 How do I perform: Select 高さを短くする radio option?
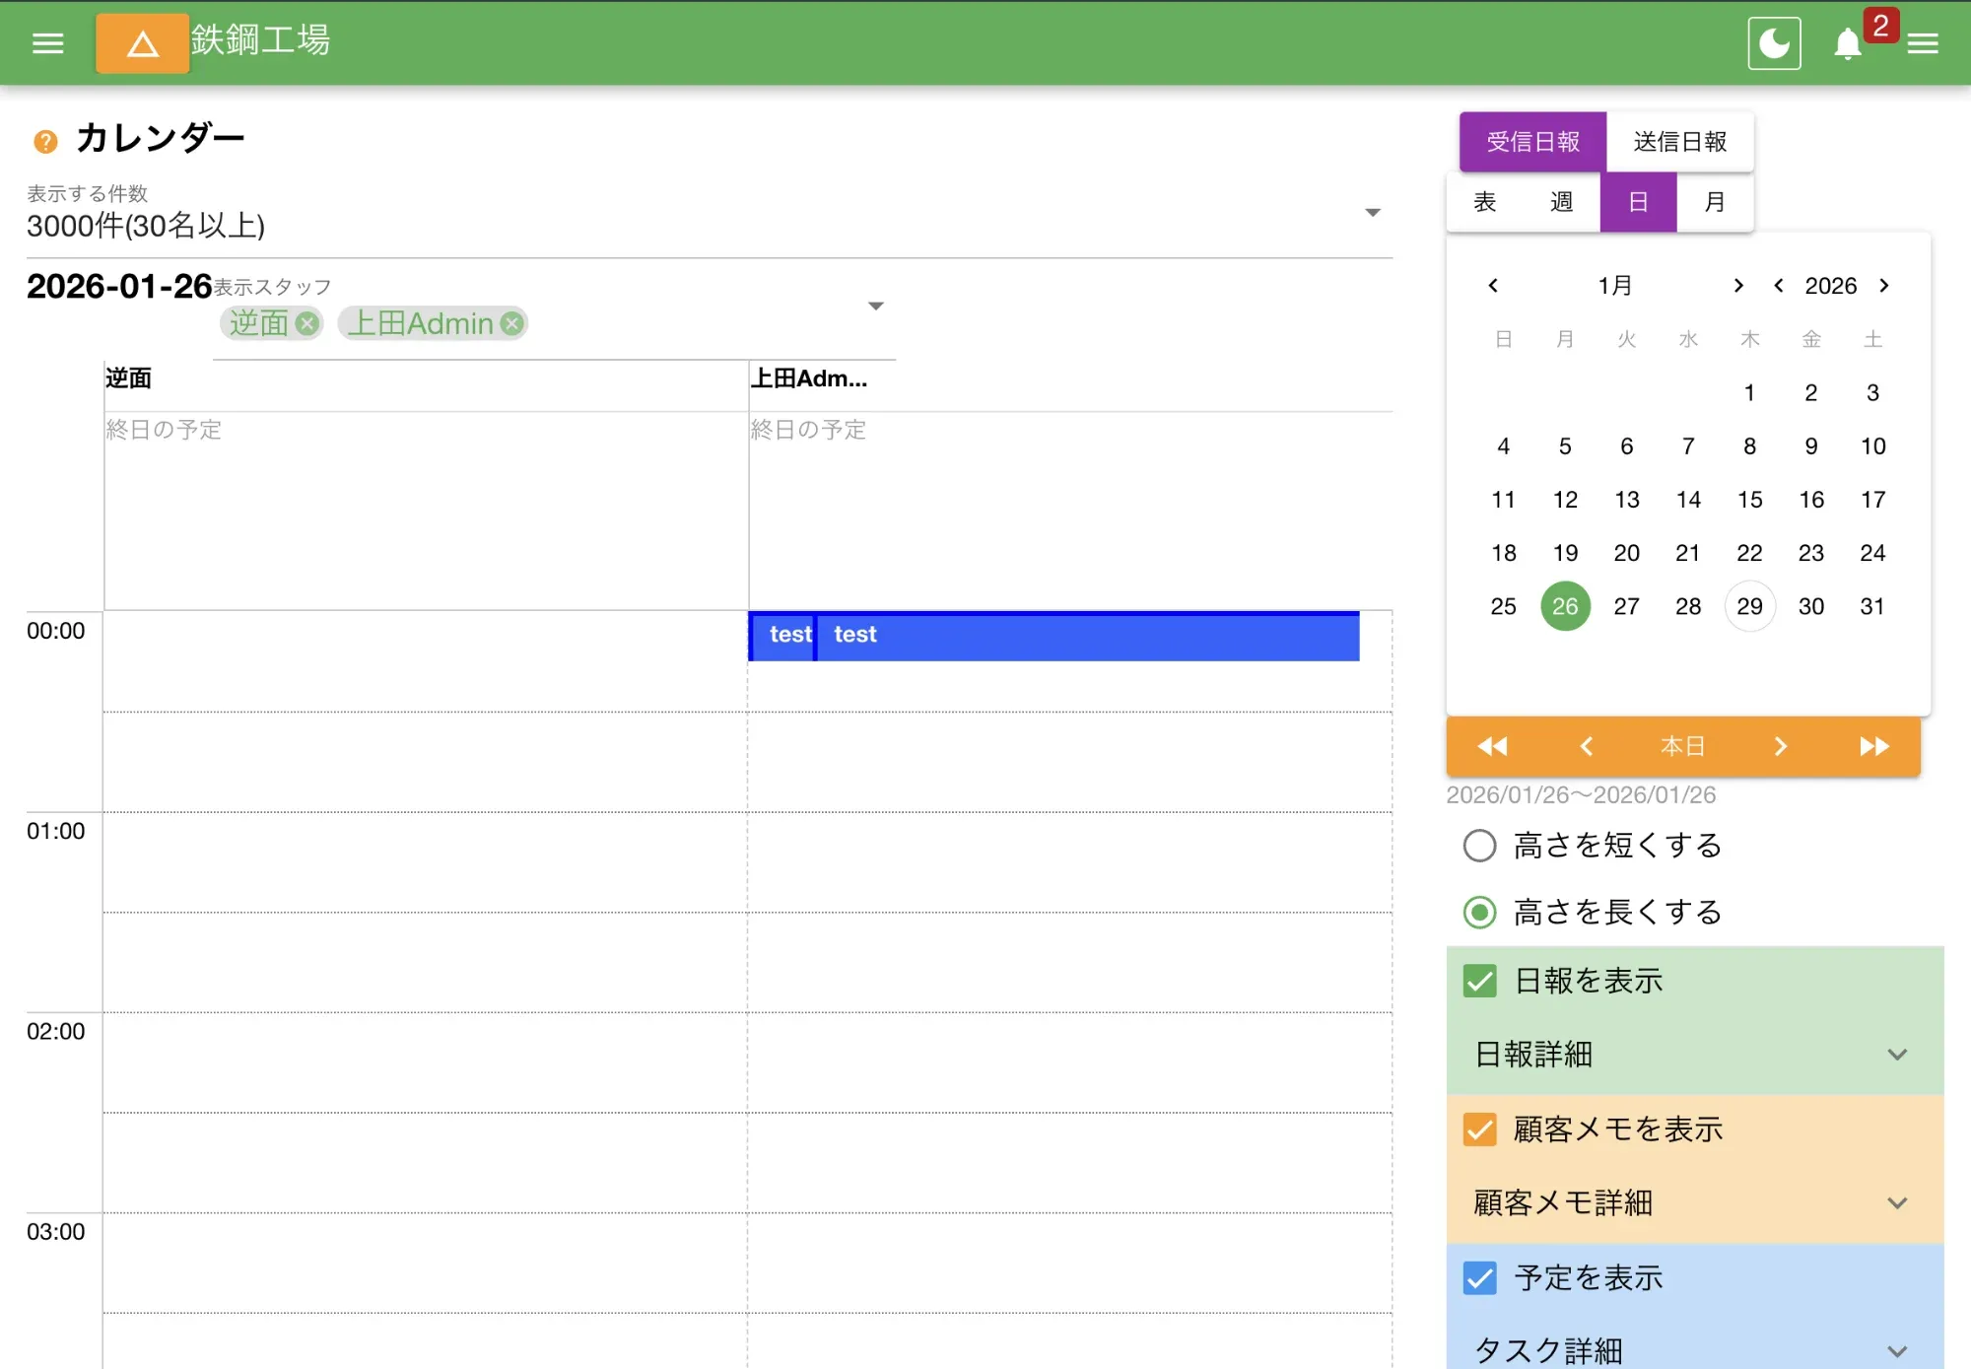point(1479,846)
